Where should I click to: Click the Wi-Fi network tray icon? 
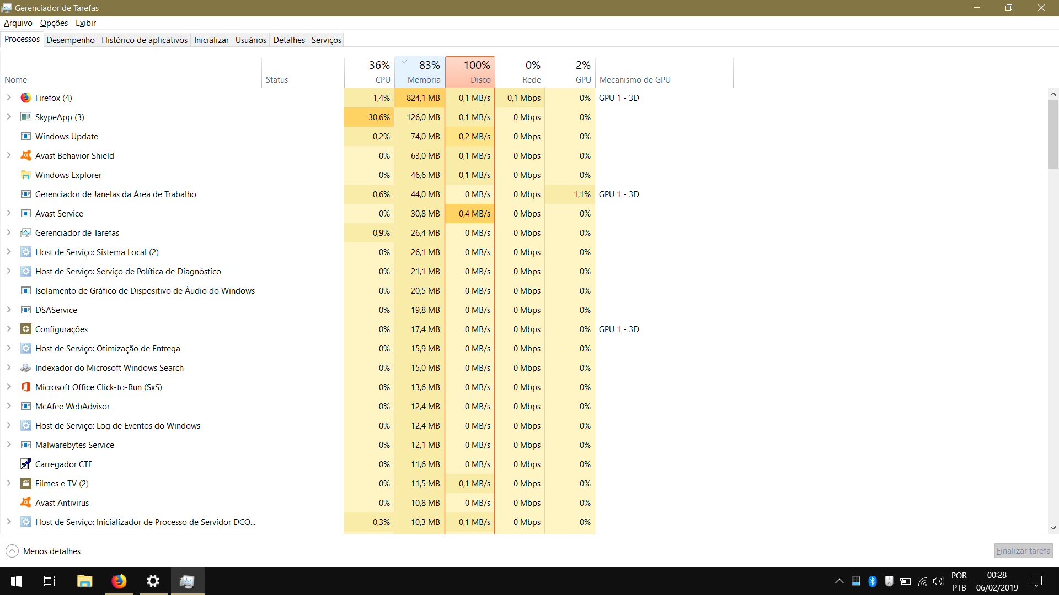[x=922, y=581]
